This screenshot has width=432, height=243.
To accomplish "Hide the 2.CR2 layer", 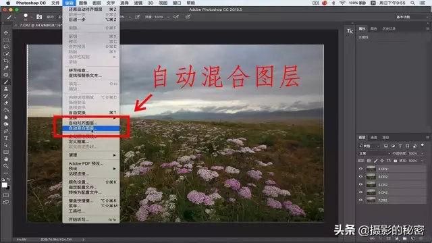I will [x=360, y=169].
